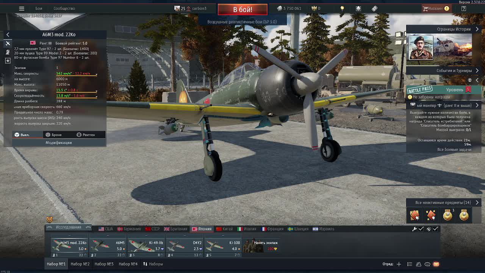Activate the first red booster item
This screenshot has height=273, width=485.
[415, 215]
